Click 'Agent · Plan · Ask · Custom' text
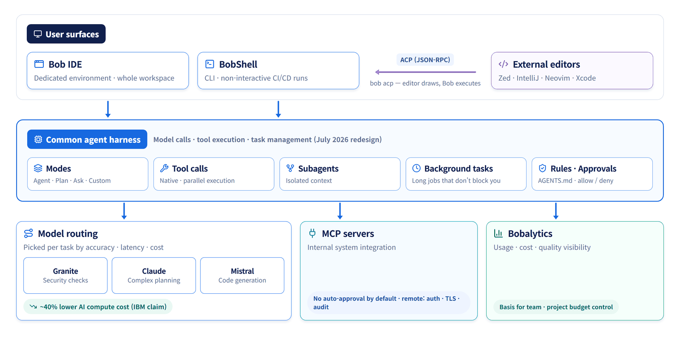Viewport: 680px width, 337px height. [x=72, y=180]
